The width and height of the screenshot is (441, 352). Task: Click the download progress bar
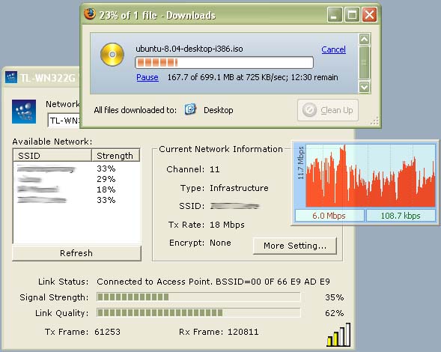pyautogui.click(x=224, y=62)
